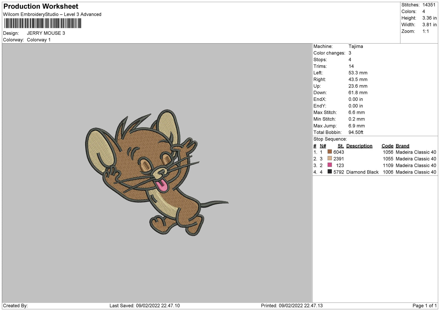Viewport: 440px width, 311px height.
Task: Select the Min Stitch value 0.2 mm
Action: coord(357,119)
